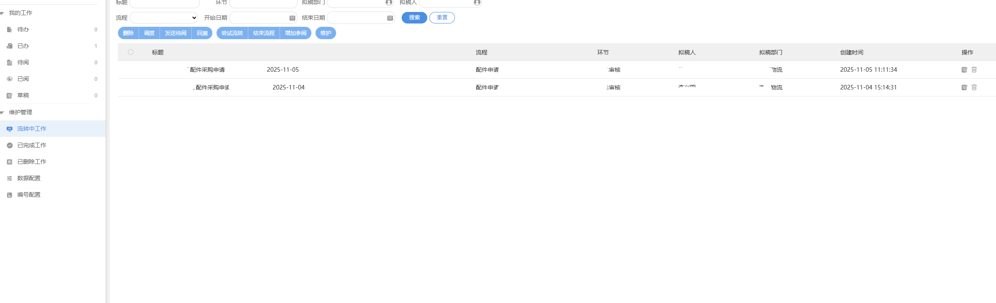This screenshot has height=303, width=996.
Task: Open the 结束日期 calendar picker icon
Action: pos(390,18)
